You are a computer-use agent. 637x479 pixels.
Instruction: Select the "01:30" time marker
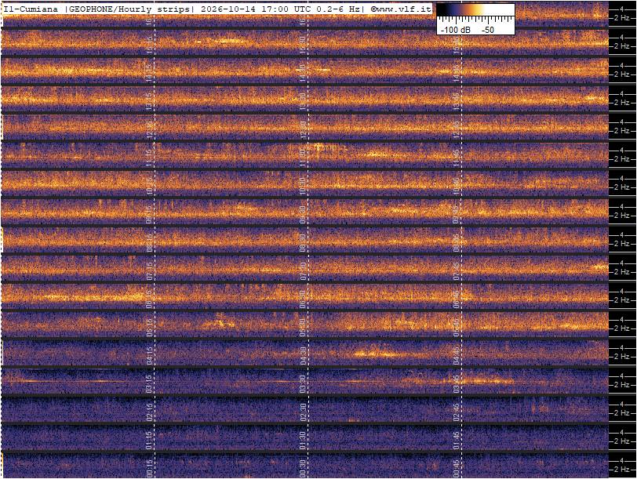pyautogui.click(x=303, y=441)
